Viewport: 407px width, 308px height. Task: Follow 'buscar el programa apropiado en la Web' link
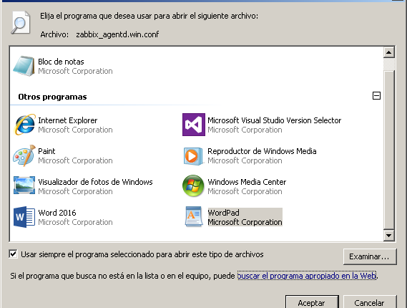[x=307, y=276]
